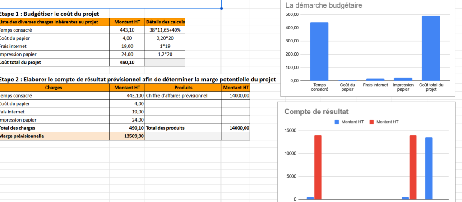The width and height of the screenshot is (462, 202).
Task: Select the 1,2*20 calculation cell
Action: [165, 54]
